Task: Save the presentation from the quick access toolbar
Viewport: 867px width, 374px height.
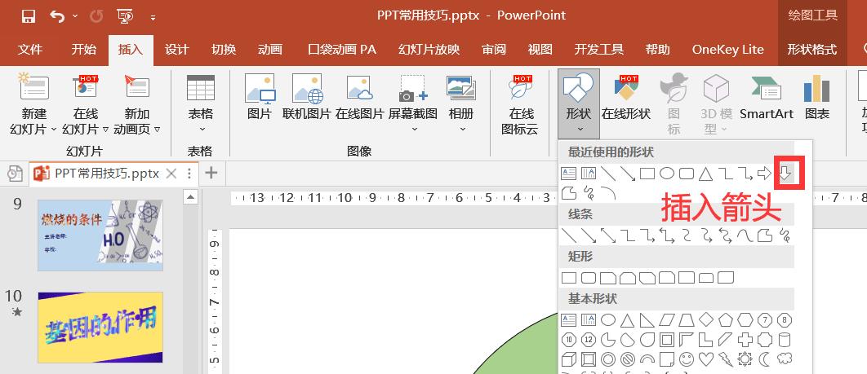Action: [x=29, y=16]
